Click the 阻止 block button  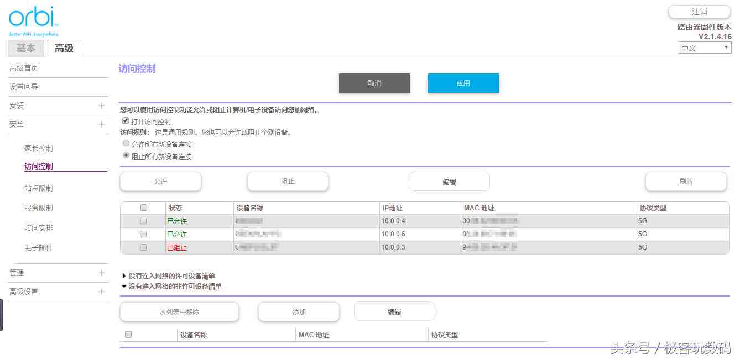pos(288,182)
